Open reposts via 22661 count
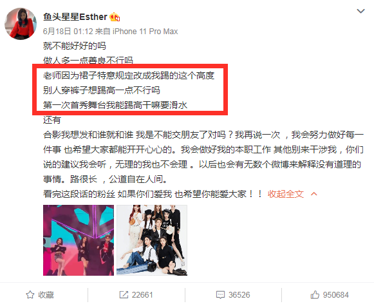This screenshot has width=374, height=306. (x=142, y=295)
